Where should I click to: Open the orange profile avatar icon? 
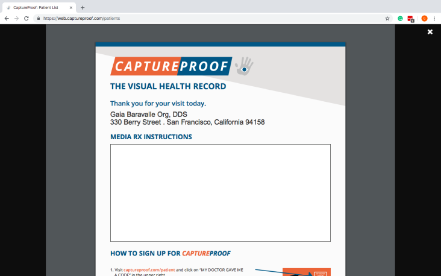[424, 18]
